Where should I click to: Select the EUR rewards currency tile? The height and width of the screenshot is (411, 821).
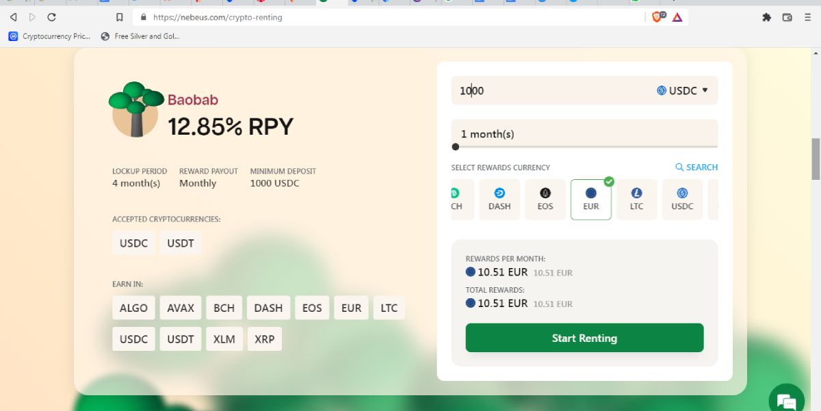590,200
